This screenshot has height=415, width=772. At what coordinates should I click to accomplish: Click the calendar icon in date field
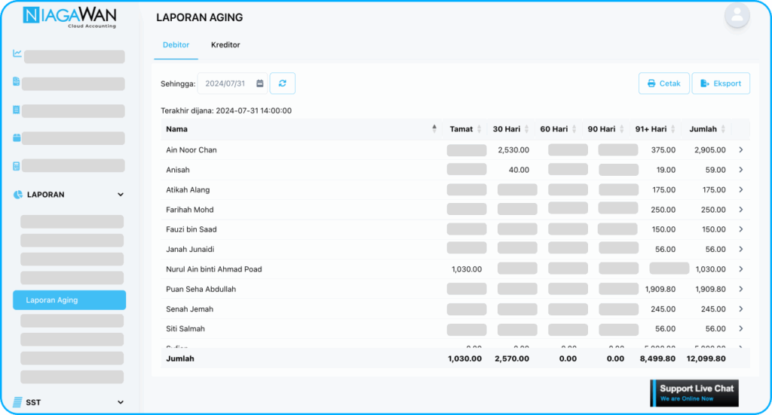tap(259, 83)
